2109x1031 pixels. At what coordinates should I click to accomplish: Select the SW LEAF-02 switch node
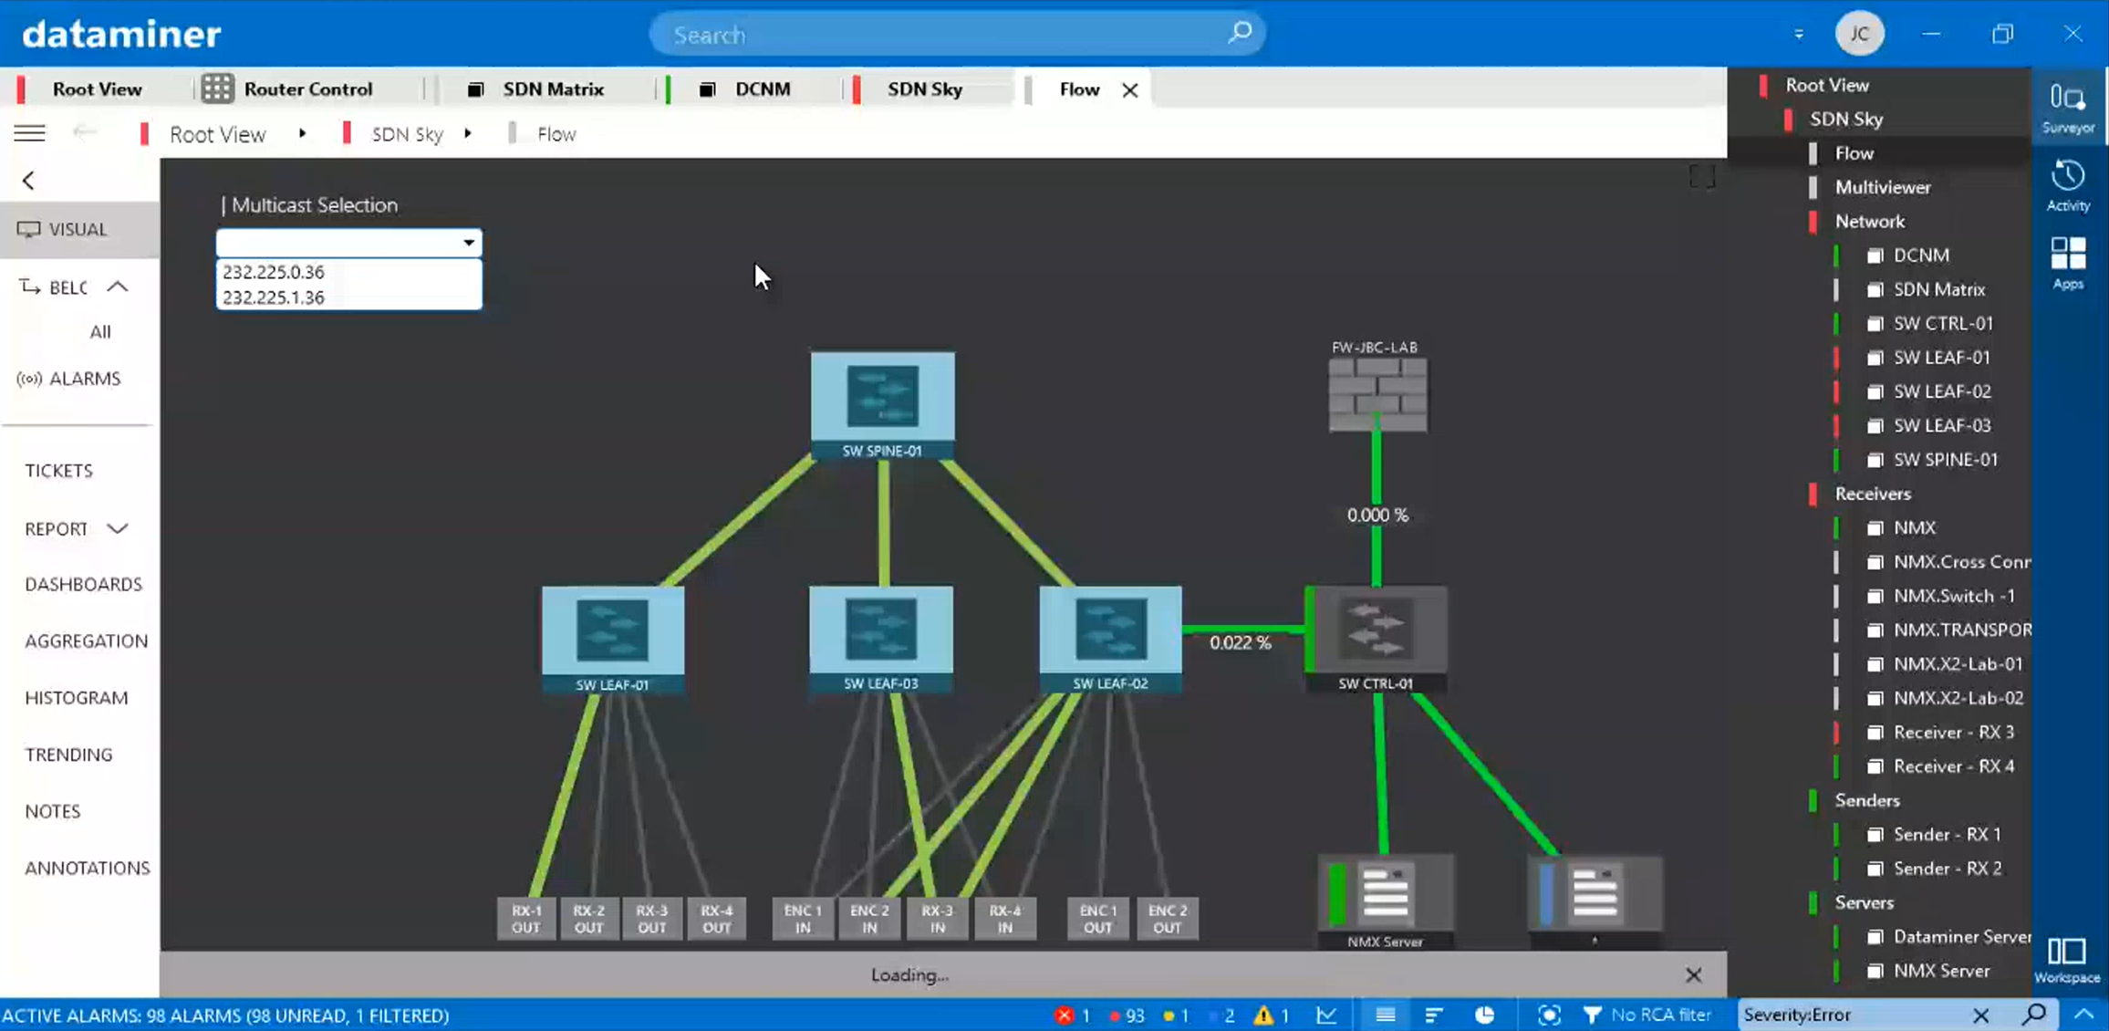coord(1110,639)
